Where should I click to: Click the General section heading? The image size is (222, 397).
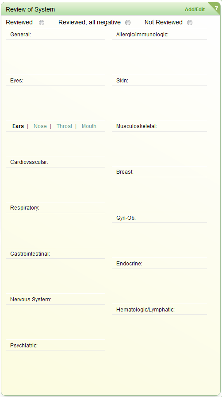(20, 35)
